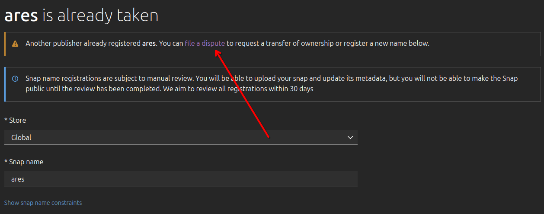The image size is (544, 214).
Task: Click 'Snap name registrations are subject' info text
Action: coord(82,79)
